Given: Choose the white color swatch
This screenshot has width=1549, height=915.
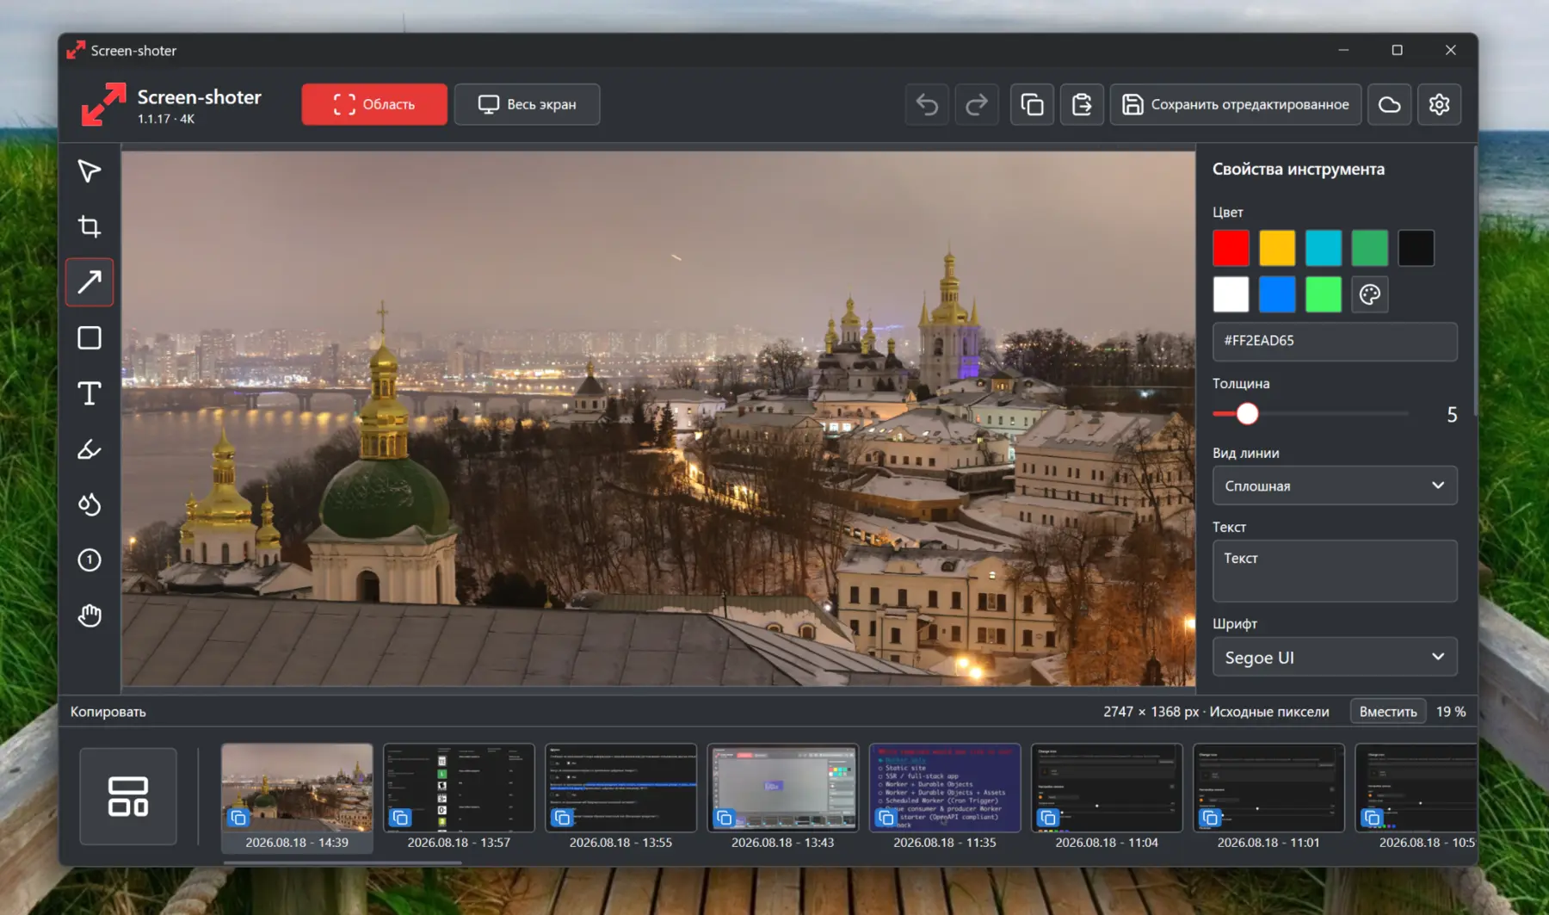Looking at the screenshot, I should coord(1231,294).
